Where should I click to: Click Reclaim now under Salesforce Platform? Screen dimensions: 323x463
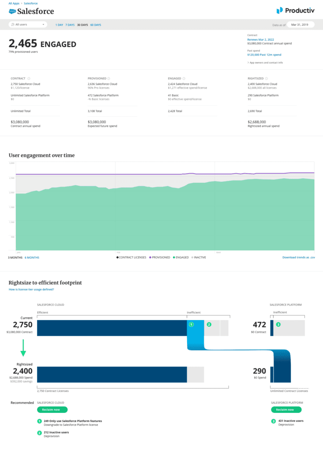coord(286,410)
